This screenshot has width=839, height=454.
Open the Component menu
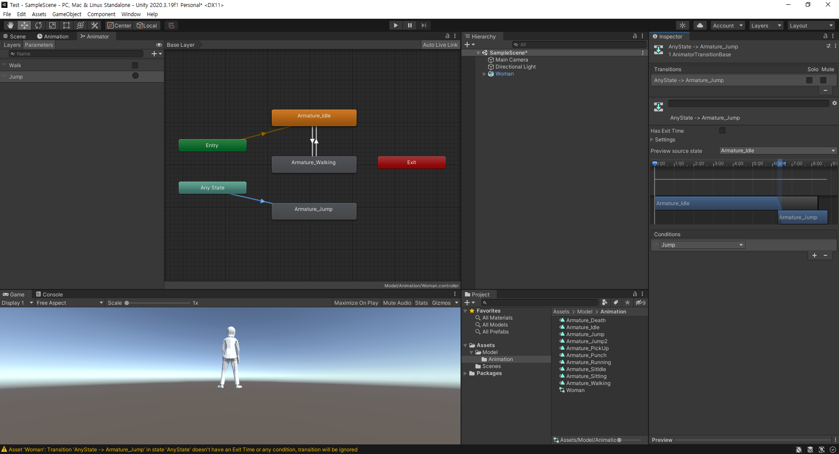(x=101, y=14)
